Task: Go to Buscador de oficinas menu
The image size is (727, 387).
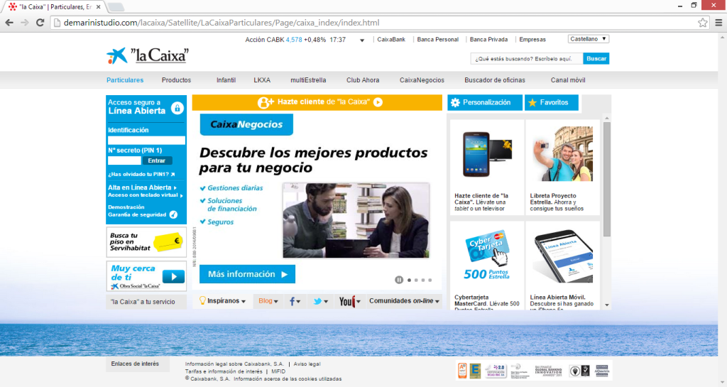Action: pyautogui.click(x=495, y=80)
